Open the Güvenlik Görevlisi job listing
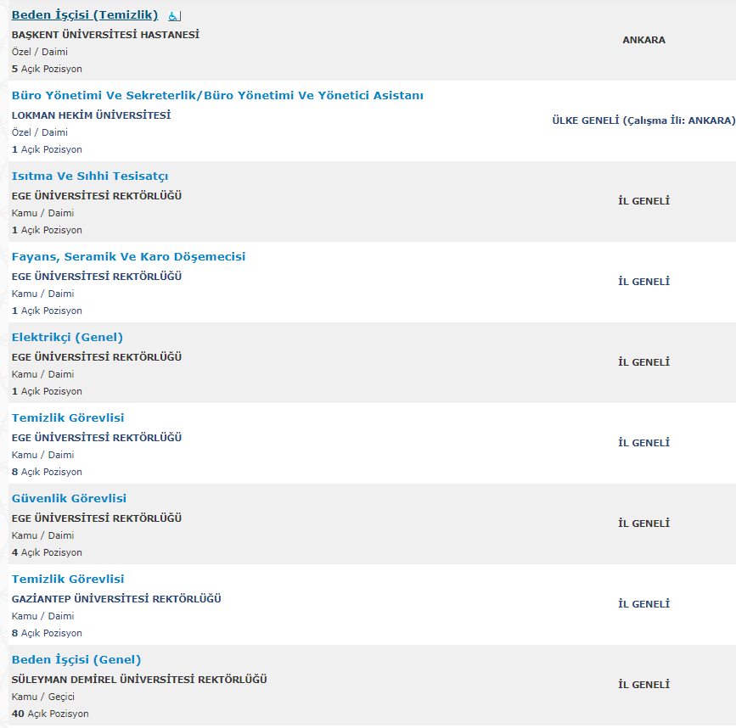 pos(69,499)
